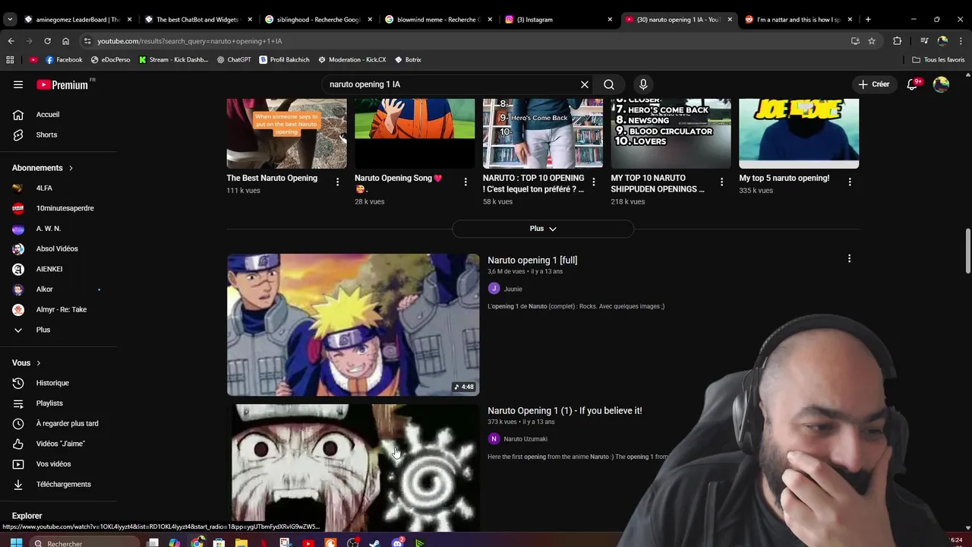Play My top 5 naruto opening short thumbnail
972x547 pixels.
coord(799,133)
